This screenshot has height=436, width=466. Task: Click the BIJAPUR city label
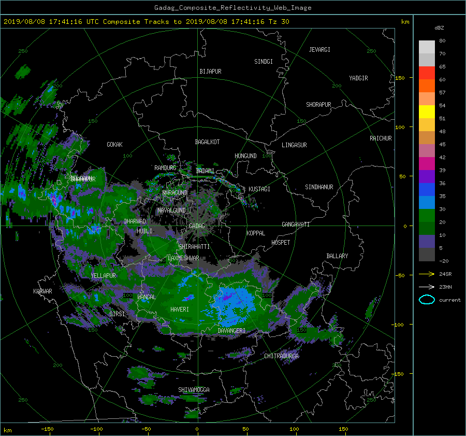[x=210, y=72]
